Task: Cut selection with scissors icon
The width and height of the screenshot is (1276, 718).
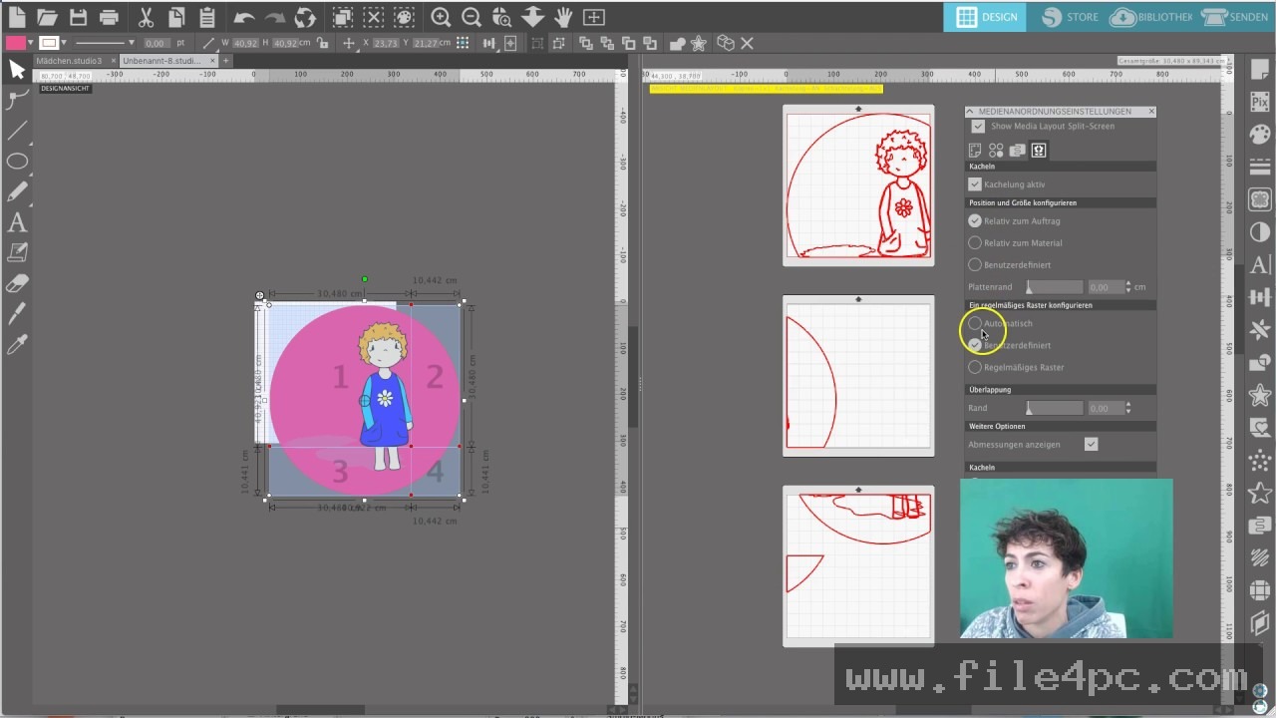Action: coord(146,17)
